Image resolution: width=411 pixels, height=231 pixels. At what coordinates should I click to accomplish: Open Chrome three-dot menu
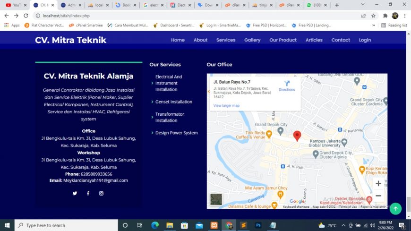click(405, 16)
